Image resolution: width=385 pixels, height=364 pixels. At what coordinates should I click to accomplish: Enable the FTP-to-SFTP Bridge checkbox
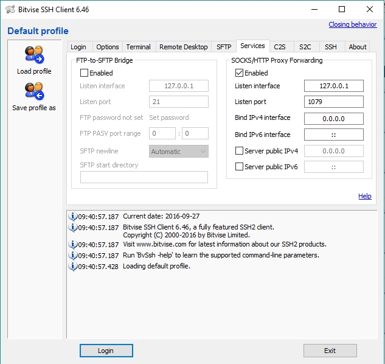point(84,73)
